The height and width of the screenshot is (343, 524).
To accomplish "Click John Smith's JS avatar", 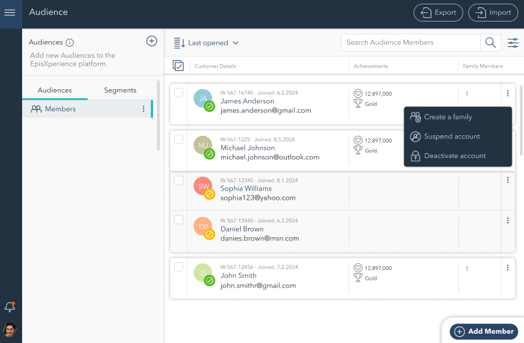I will click(203, 273).
